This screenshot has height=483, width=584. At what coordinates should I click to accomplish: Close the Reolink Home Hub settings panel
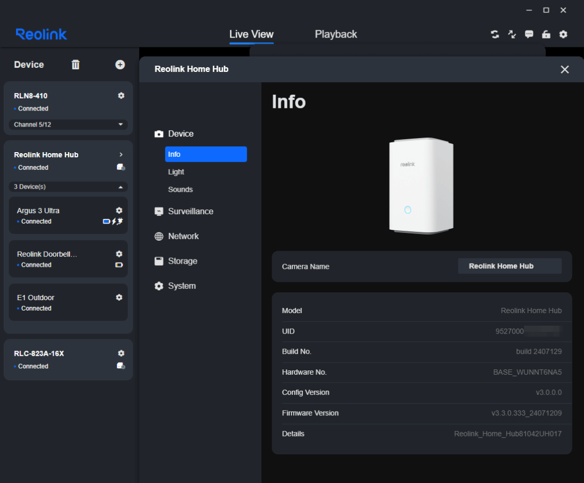[x=565, y=70]
